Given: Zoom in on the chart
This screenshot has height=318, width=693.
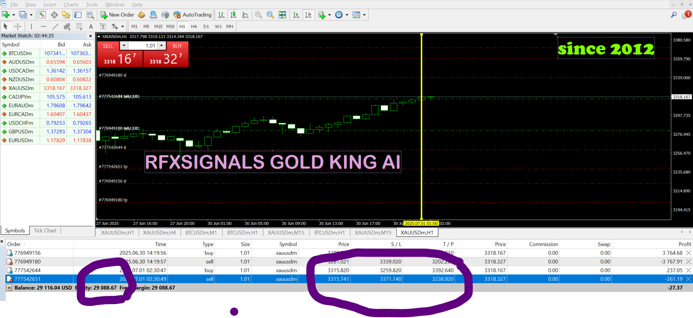Looking at the screenshot, I should pyautogui.click(x=259, y=15).
